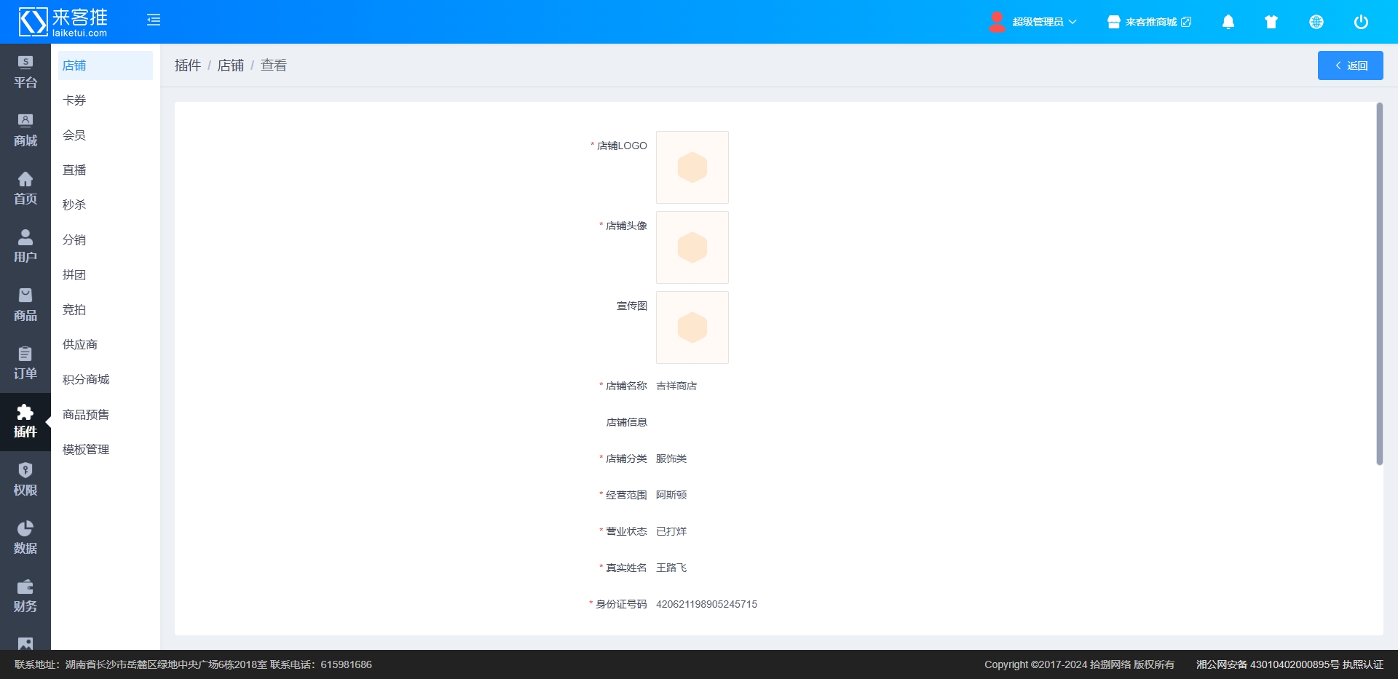Click the language globe icon

(1316, 22)
